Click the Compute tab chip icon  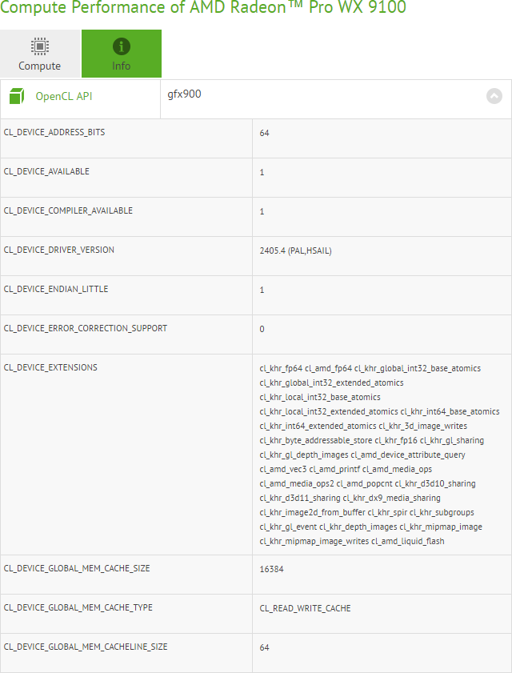click(40, 46)
